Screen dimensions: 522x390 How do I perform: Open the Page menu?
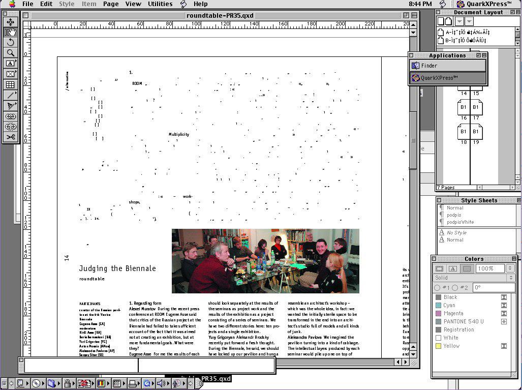(x=111, y=4)
